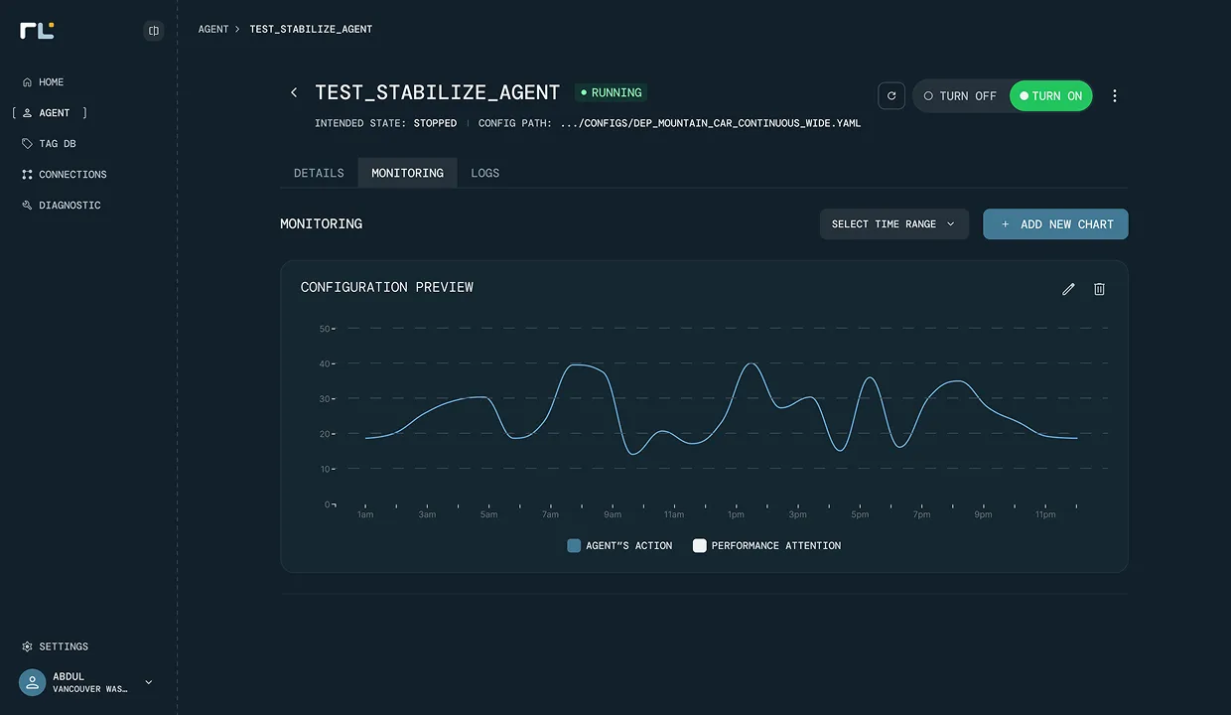This screenshot has height=715, width=1231.
Task: Click the RL logo in sidebar
Action: point(37,31)
